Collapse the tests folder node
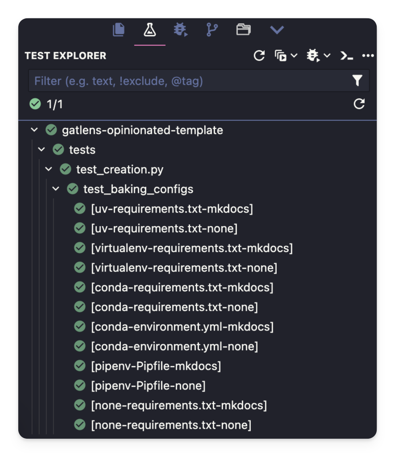The image size is (395, 457). (42, 150)
